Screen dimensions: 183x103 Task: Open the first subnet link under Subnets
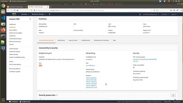point(91,78)
